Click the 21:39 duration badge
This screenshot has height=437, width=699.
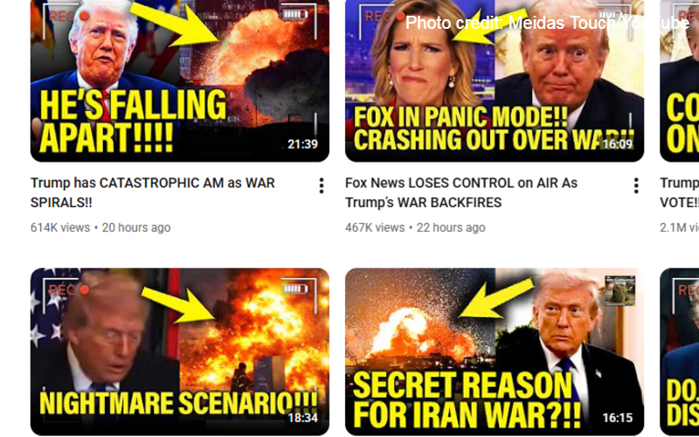(302, 144)
